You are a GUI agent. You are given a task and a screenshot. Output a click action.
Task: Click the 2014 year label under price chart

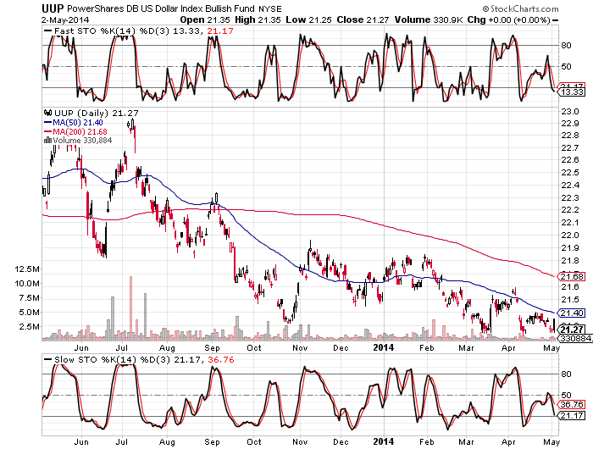[384, 347]
